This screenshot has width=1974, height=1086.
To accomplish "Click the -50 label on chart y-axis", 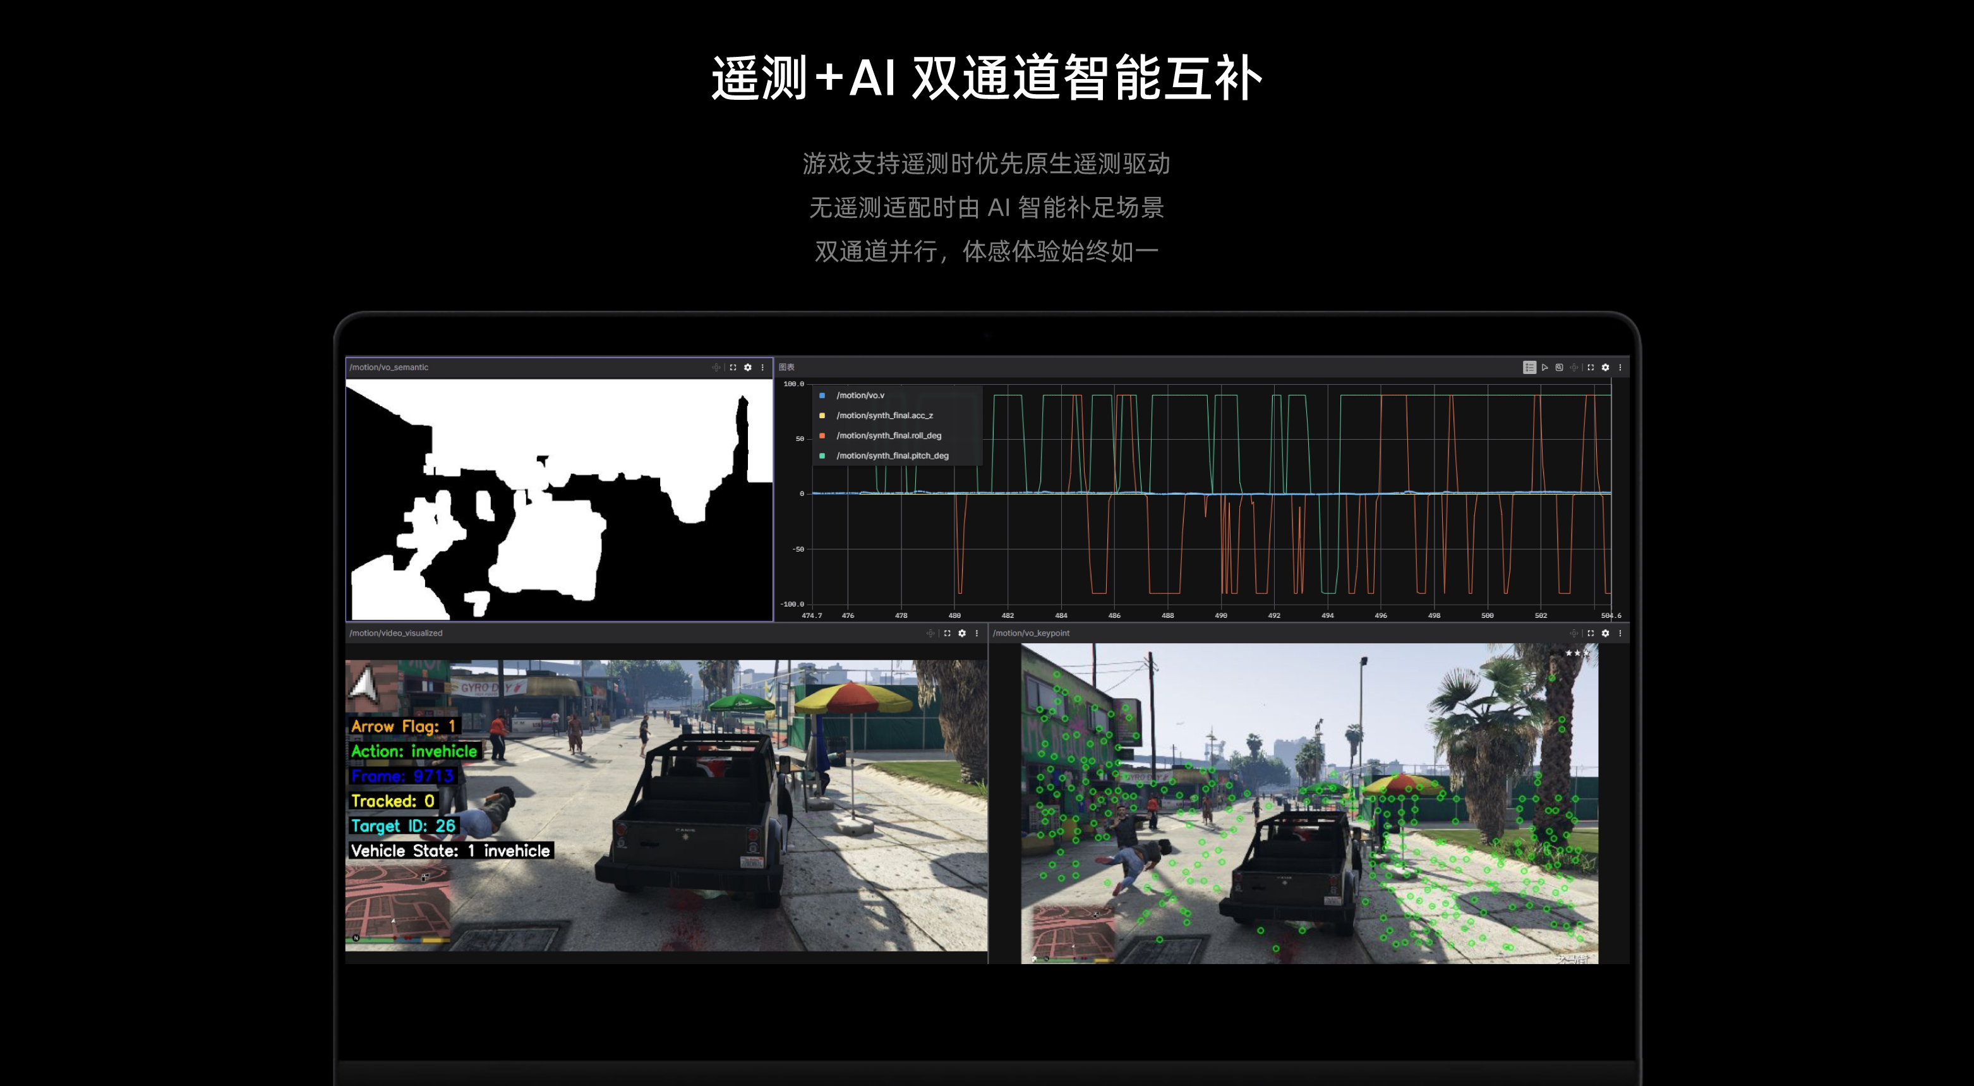I will tap(798, 550).
